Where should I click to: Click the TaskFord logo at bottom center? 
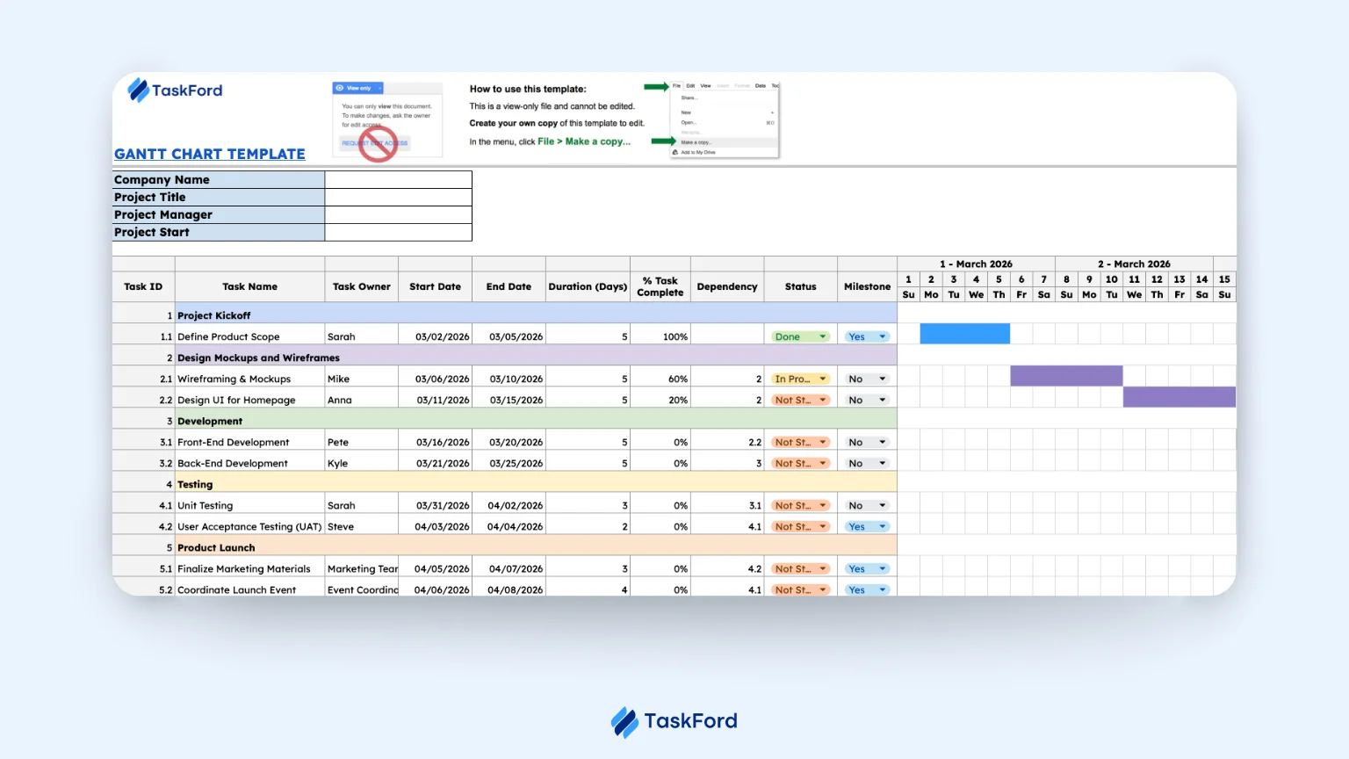(x=674, y=721)
